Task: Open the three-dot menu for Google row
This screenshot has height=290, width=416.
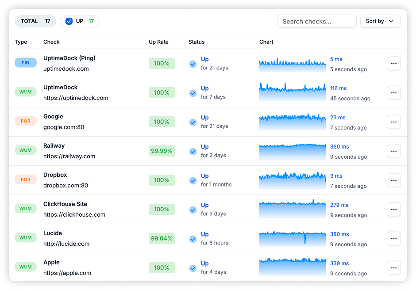Action: coord(393,122)
